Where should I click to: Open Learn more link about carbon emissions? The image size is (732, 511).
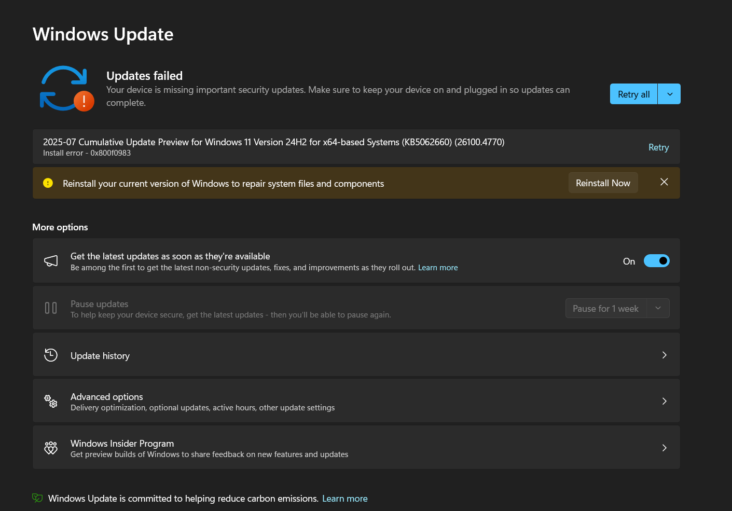point(344,499)
